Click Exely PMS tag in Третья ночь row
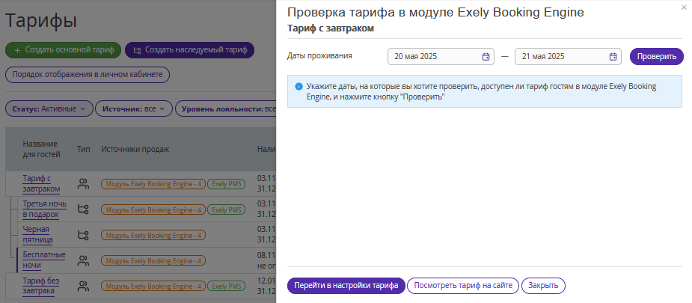Screen dimensions: 692x303 pos(226,209)
